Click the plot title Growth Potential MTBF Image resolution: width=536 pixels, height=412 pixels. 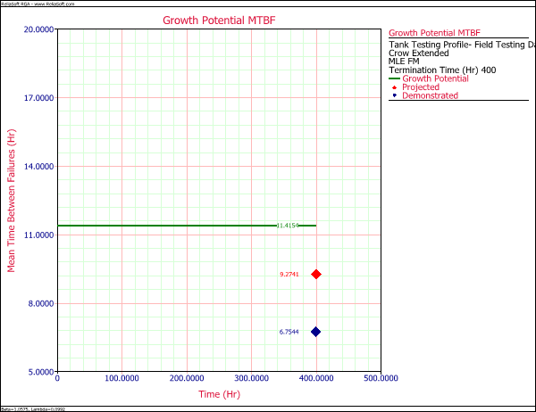tap(218, 21)
